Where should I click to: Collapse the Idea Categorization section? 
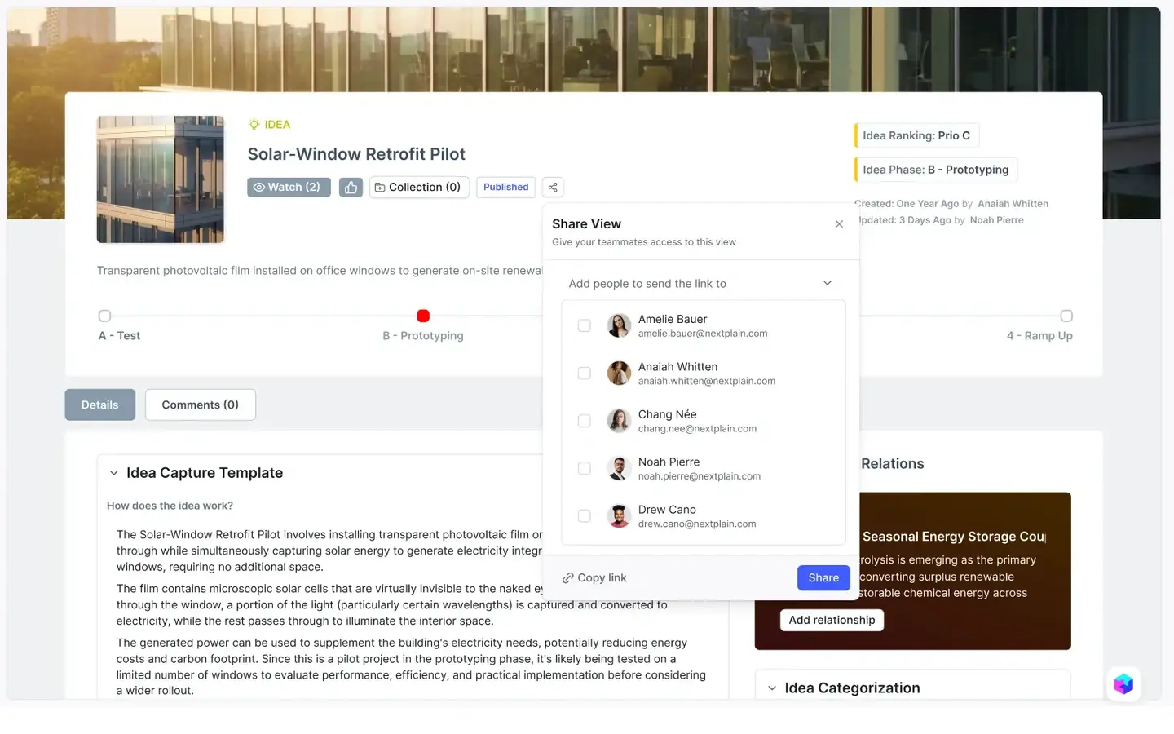[x=772, y=688]
